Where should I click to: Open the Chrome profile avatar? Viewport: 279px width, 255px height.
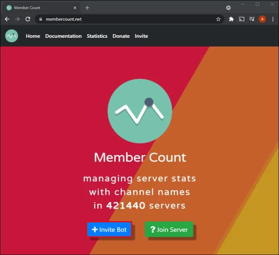262,19
